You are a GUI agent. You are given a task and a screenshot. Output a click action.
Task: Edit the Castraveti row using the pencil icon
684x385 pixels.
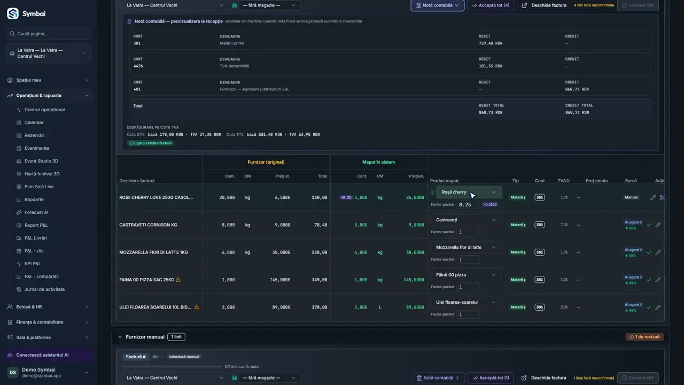pos(658,225)
